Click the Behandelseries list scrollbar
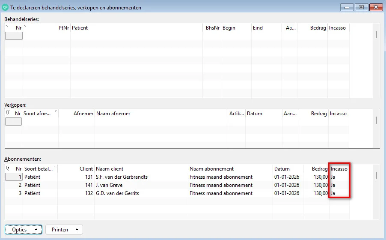 tap(376, 35)
